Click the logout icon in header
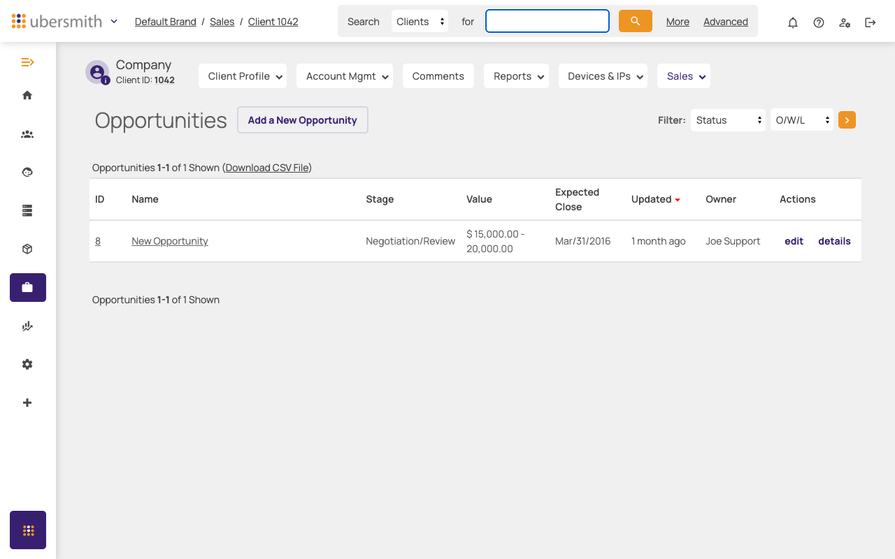The width and height of the screenshot is (895, 559). pyautogui.click(x=871, y=22)
